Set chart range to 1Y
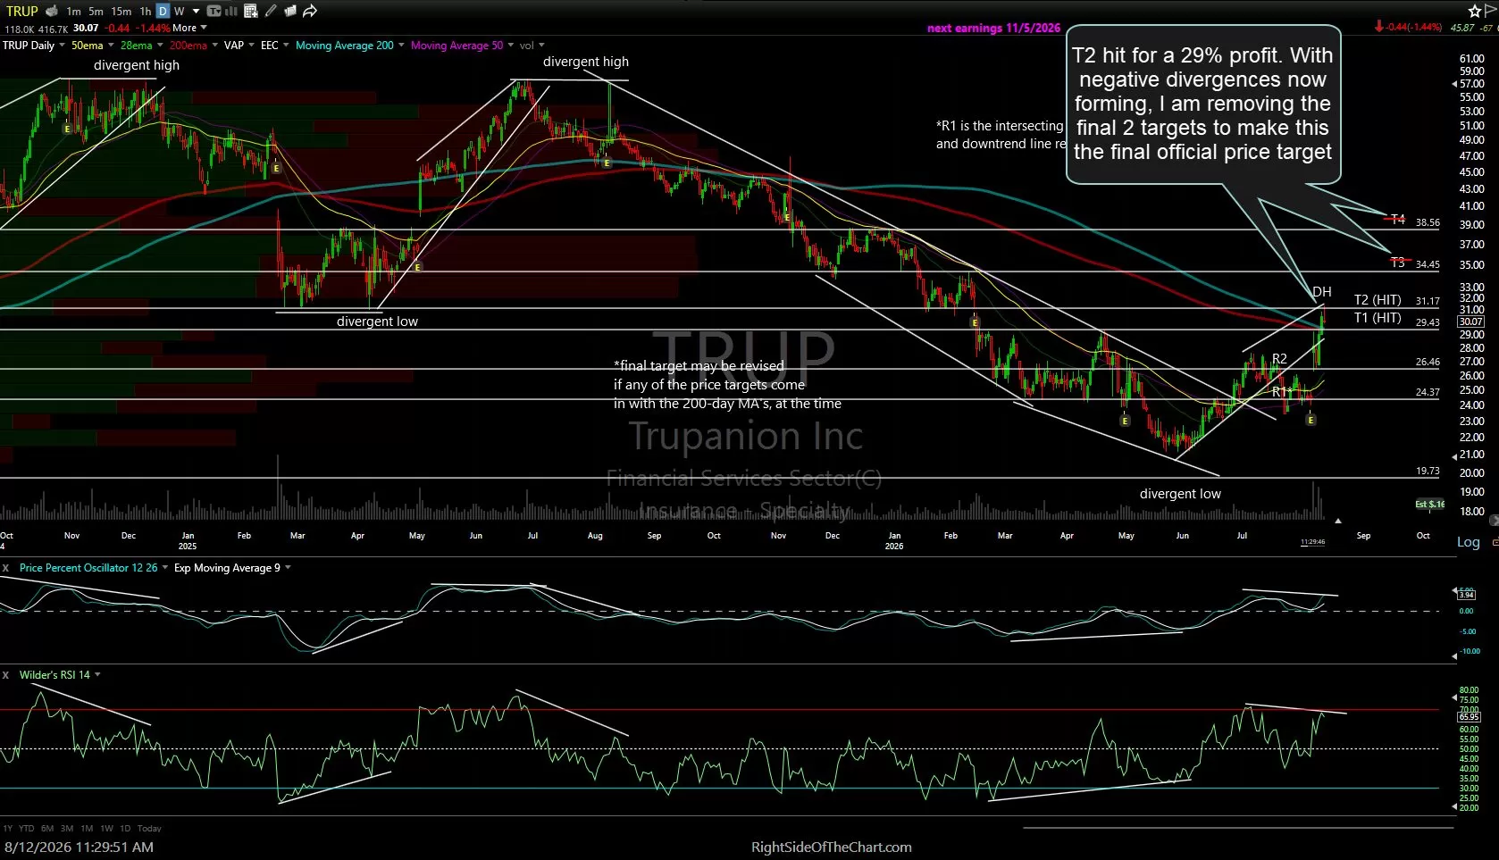This screenshot has height=860, width=1499. coord(8,829)
